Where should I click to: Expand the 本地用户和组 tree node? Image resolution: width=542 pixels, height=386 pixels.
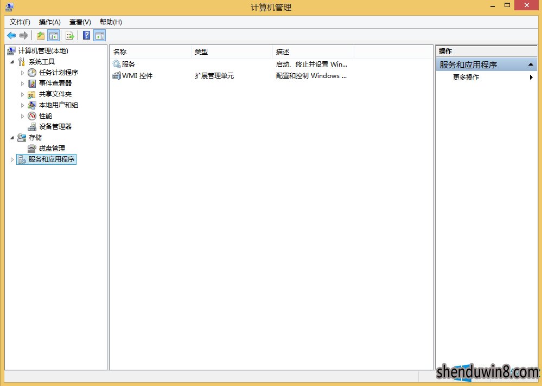click(x=22, y=105)
